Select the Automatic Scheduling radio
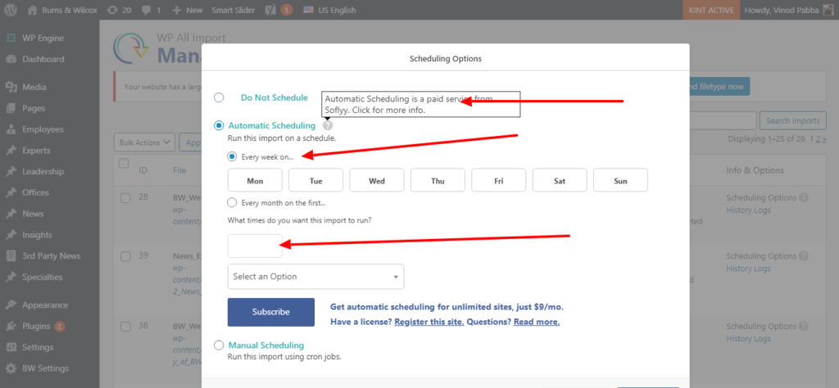The width and height of the screenshot is (839, 388). click(x=218, y=125)
